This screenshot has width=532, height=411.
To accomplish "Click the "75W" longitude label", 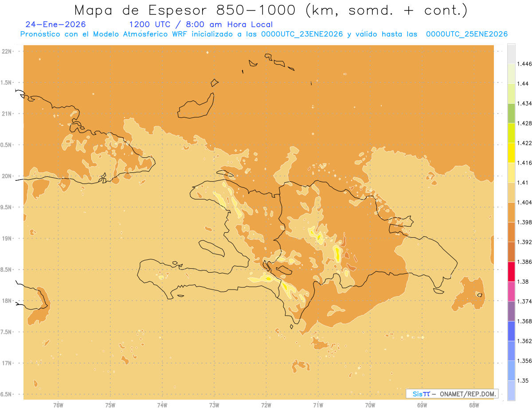I will tap(110, 405).
